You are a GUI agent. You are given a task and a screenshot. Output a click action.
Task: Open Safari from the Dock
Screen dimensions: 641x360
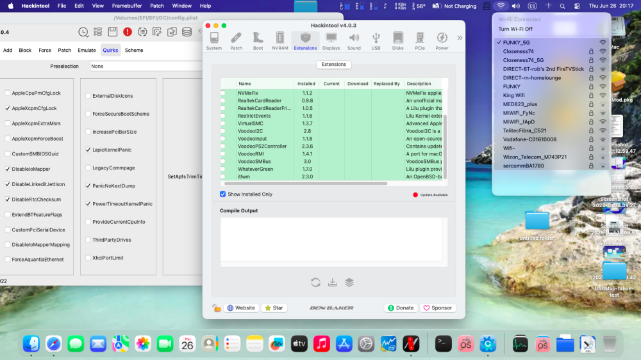click(x=54, y=344)
